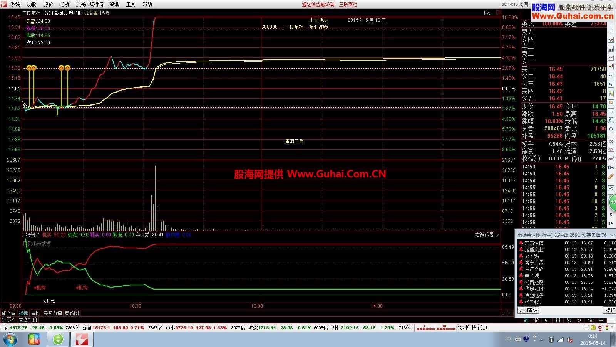The image size is (616, 347).
Task: Click the F10 icon in the right toolbar
Action: 611,84
